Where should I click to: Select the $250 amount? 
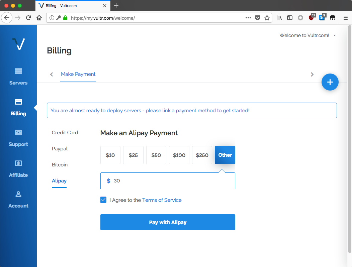[x=202, y=155]
